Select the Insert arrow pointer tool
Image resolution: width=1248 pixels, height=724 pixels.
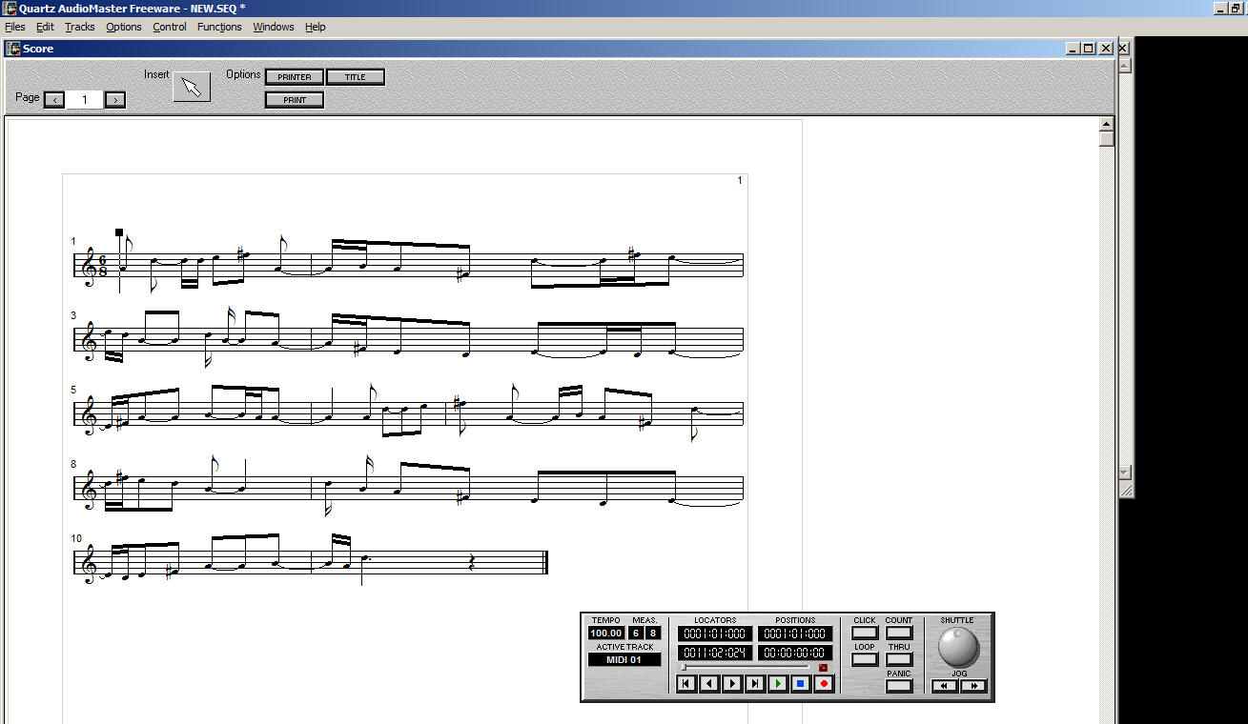(x=192, y=88)
